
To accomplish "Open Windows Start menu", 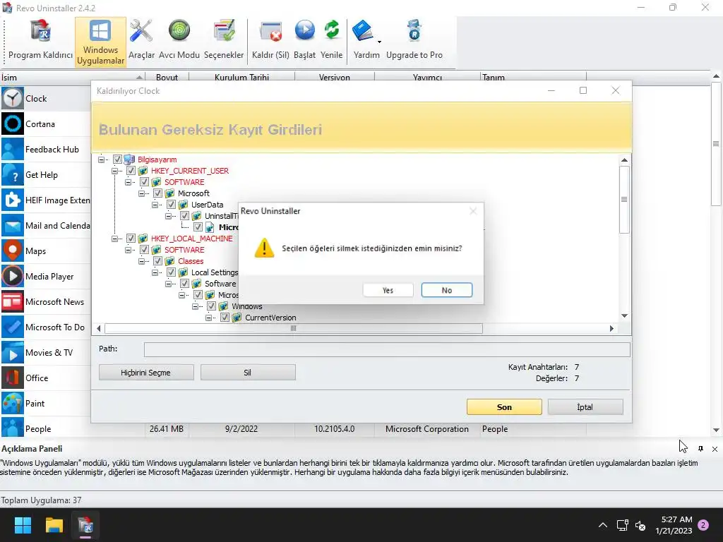I will click(23, 525).
